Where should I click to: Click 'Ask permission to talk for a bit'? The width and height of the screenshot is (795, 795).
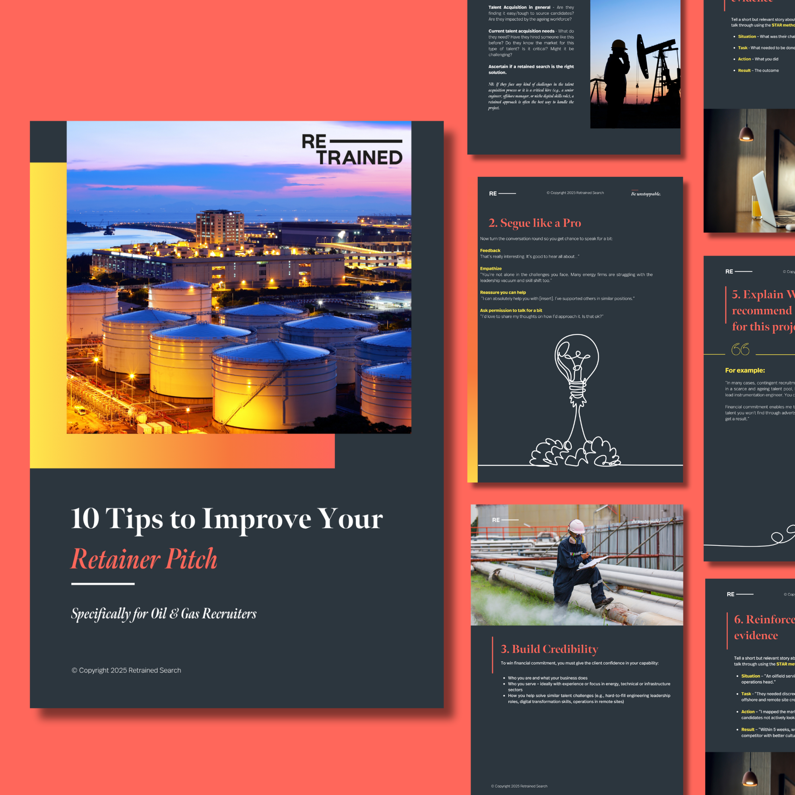click(511, 311)
